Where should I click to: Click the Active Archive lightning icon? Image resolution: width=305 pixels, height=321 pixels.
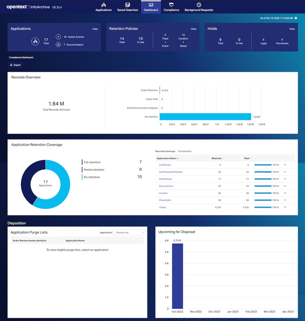(58, 37)
